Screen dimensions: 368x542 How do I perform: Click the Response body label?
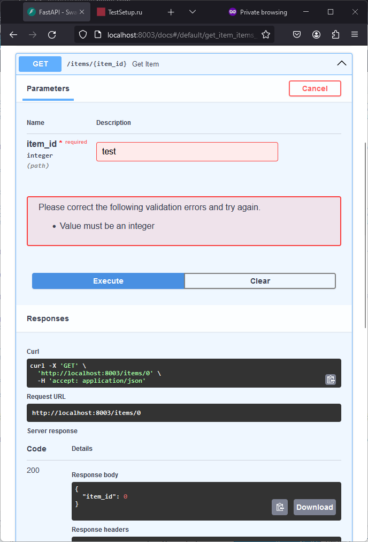(x=95, y=475)
